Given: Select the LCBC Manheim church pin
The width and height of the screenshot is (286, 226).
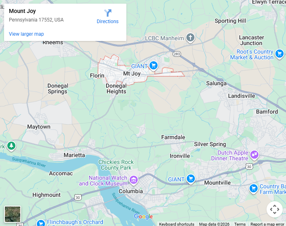Looking at the screenshot, I should tap(190, 38).
